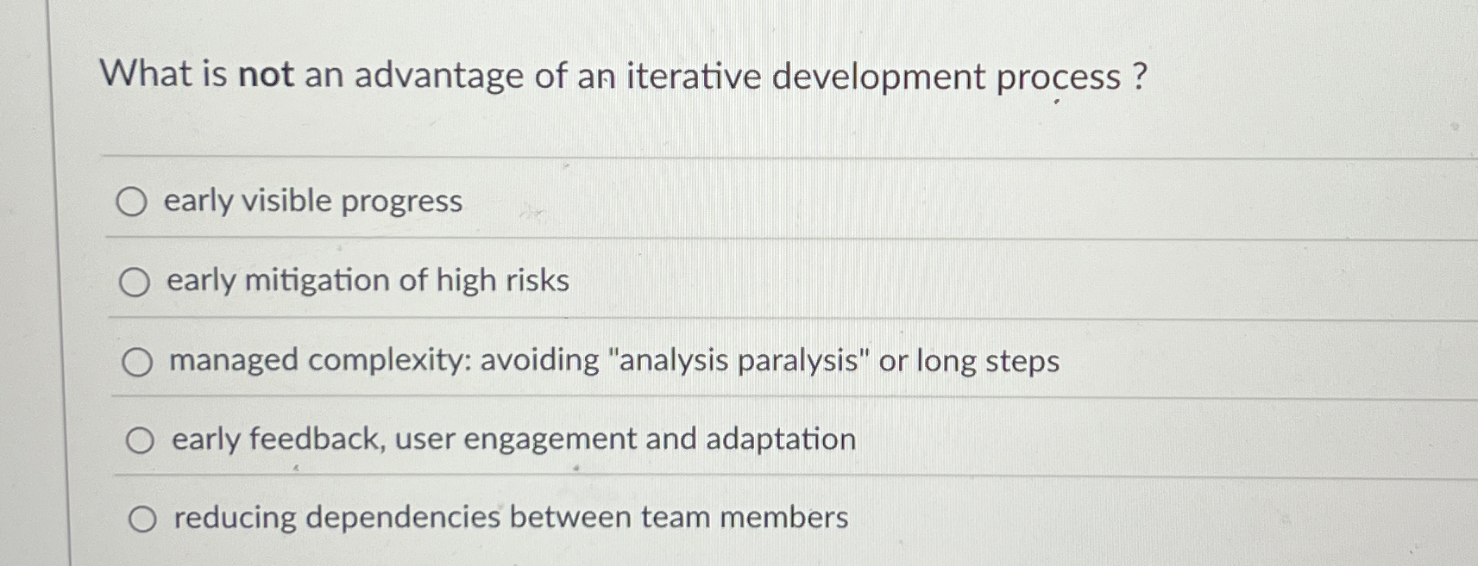This screenshot has height=566, width=1478.
Task: Select the "early mitigation of high risks" option
Action: (134, 282)
